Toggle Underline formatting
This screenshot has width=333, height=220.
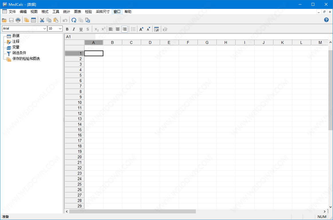click(x=81, y=29)
